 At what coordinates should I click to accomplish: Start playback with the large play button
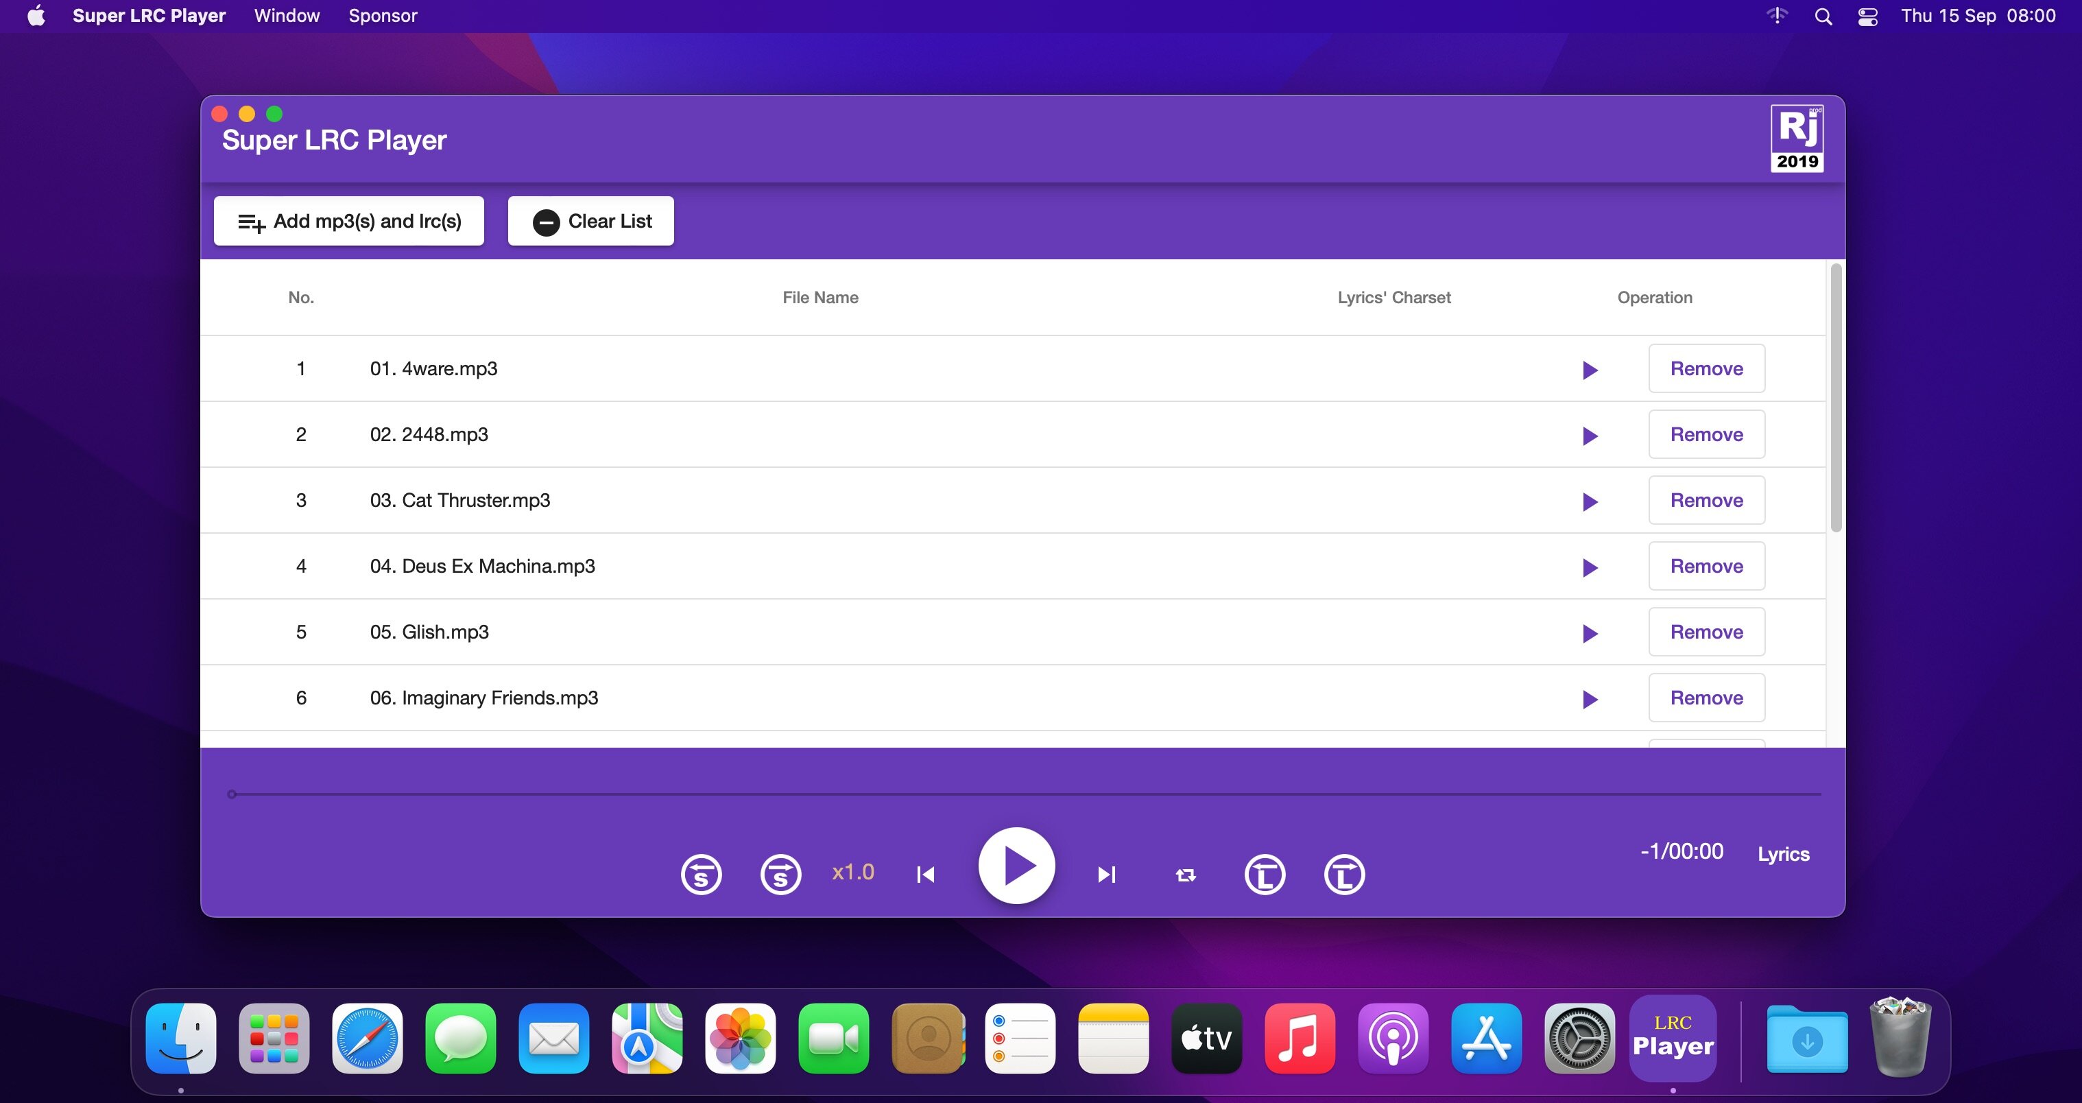pyautogui.click(x=1017, y=866)
